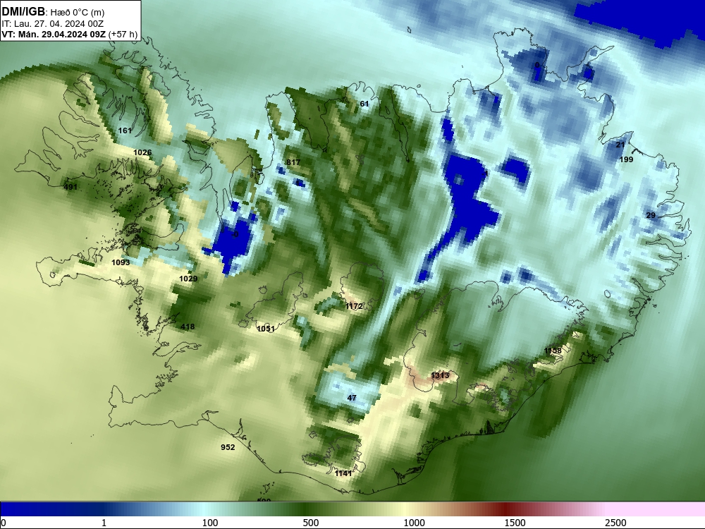705x529 pixels.
Task: Click the 1158 height value
Action: 553,351
